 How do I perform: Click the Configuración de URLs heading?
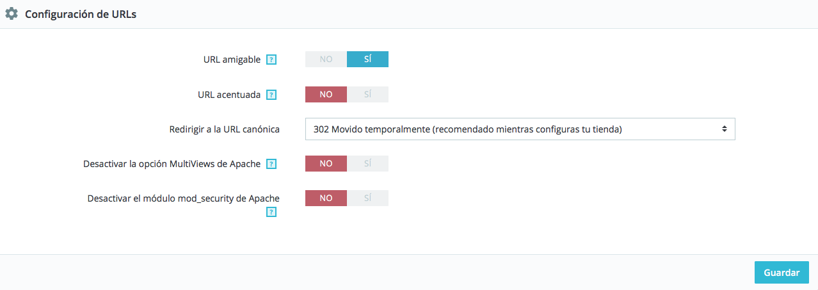click(81, 14)
